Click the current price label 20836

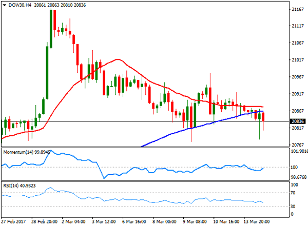tap(298, 121)
